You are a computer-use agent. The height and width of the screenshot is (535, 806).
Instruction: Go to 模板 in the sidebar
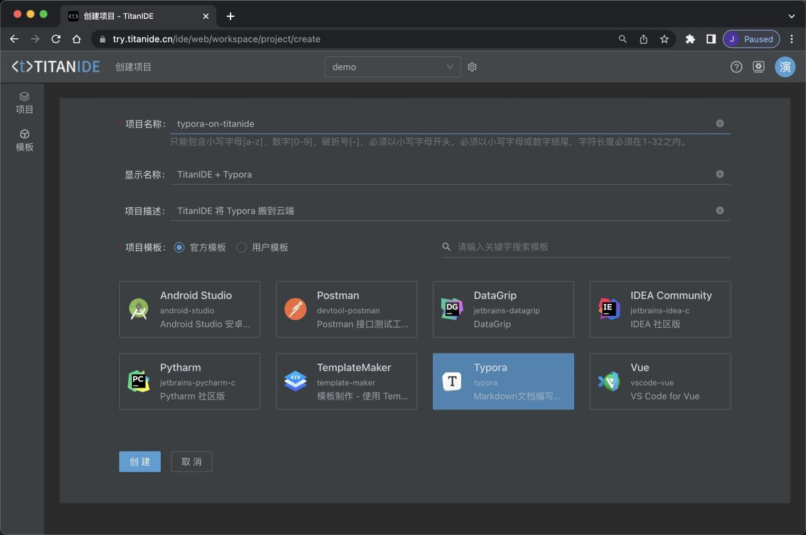point(25,140)
